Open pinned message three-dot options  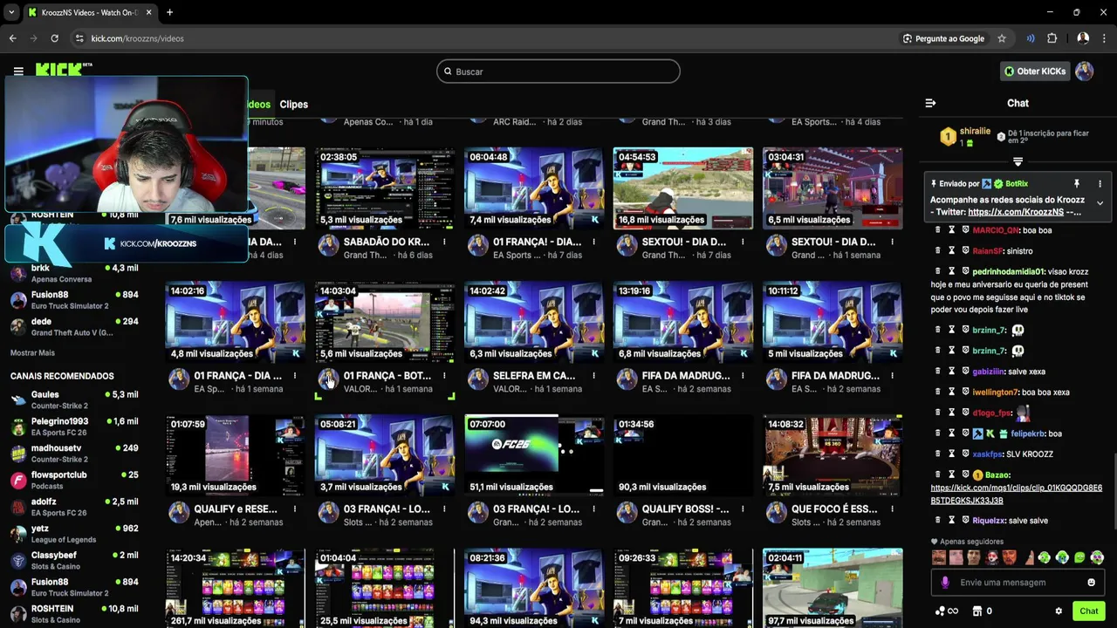tap(1100, 184)
